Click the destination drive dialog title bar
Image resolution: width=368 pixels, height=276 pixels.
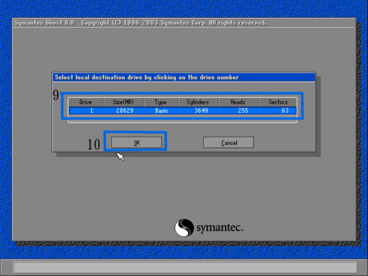184,77
